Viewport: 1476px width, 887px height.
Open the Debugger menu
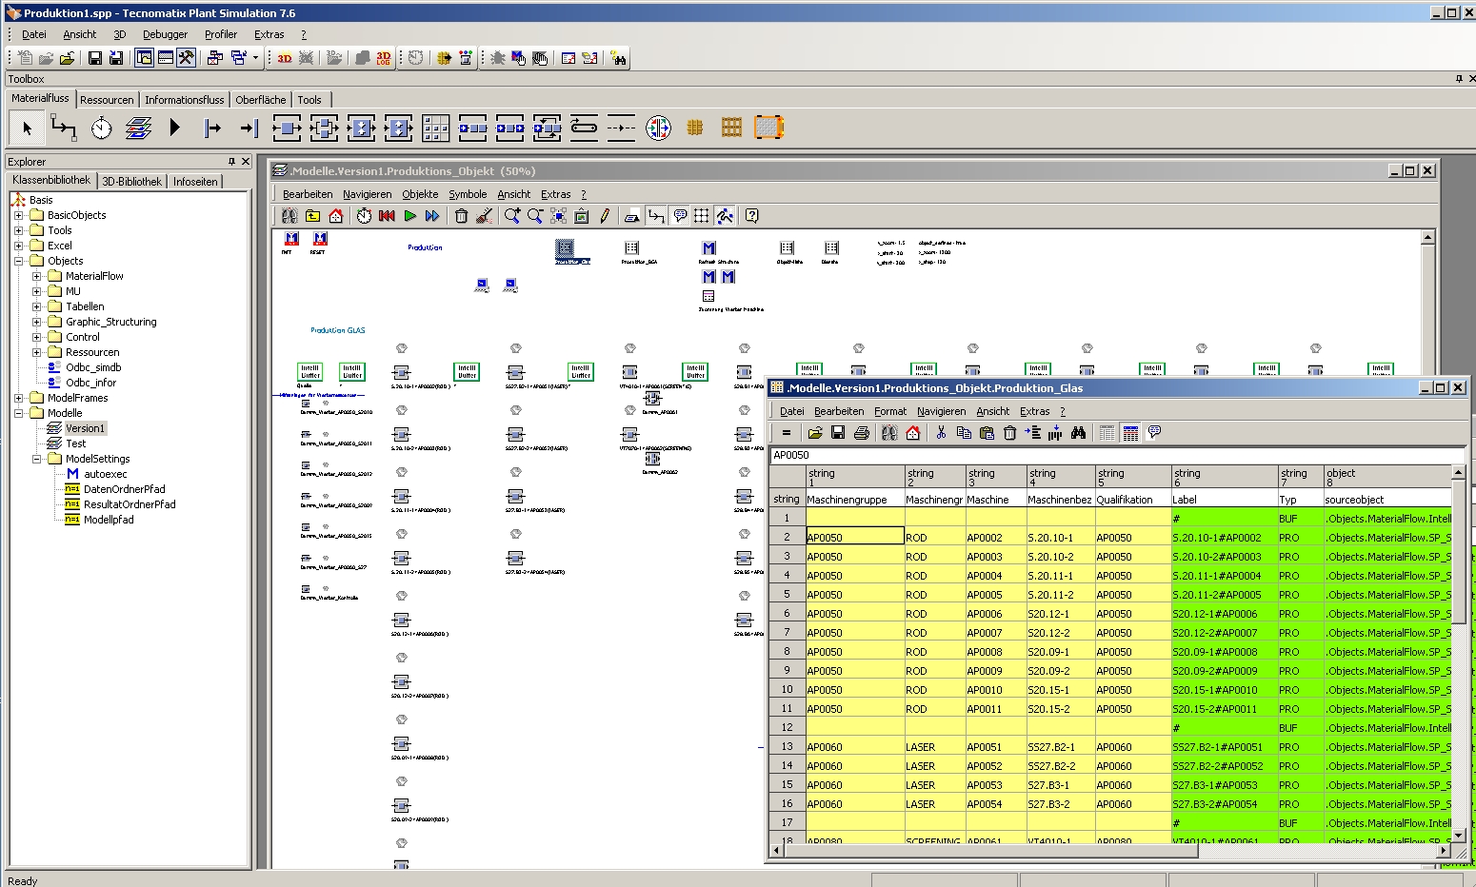165,34
